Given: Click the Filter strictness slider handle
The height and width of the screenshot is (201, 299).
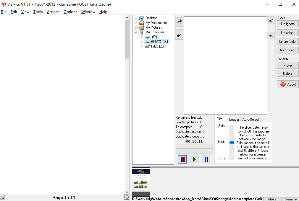Looking at the screenshot, I should click(x=232, y=143).
